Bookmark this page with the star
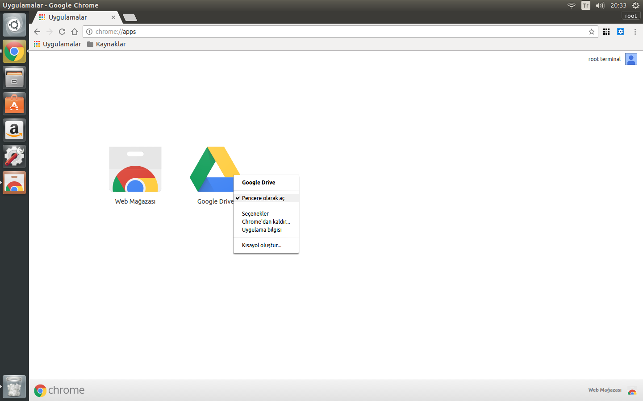Image resolution: width=643 pixels, height=401 pixels. (x=592, y=32)
